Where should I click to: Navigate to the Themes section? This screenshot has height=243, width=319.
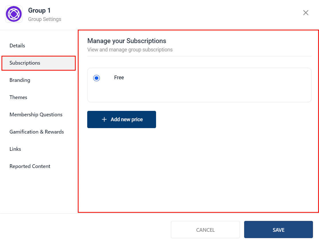(x=18, y=97)
